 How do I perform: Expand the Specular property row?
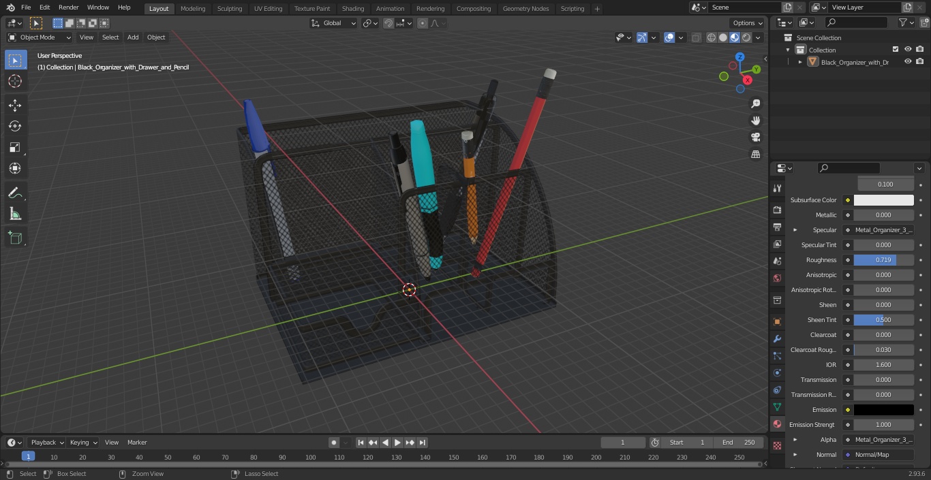click(795, 230)
